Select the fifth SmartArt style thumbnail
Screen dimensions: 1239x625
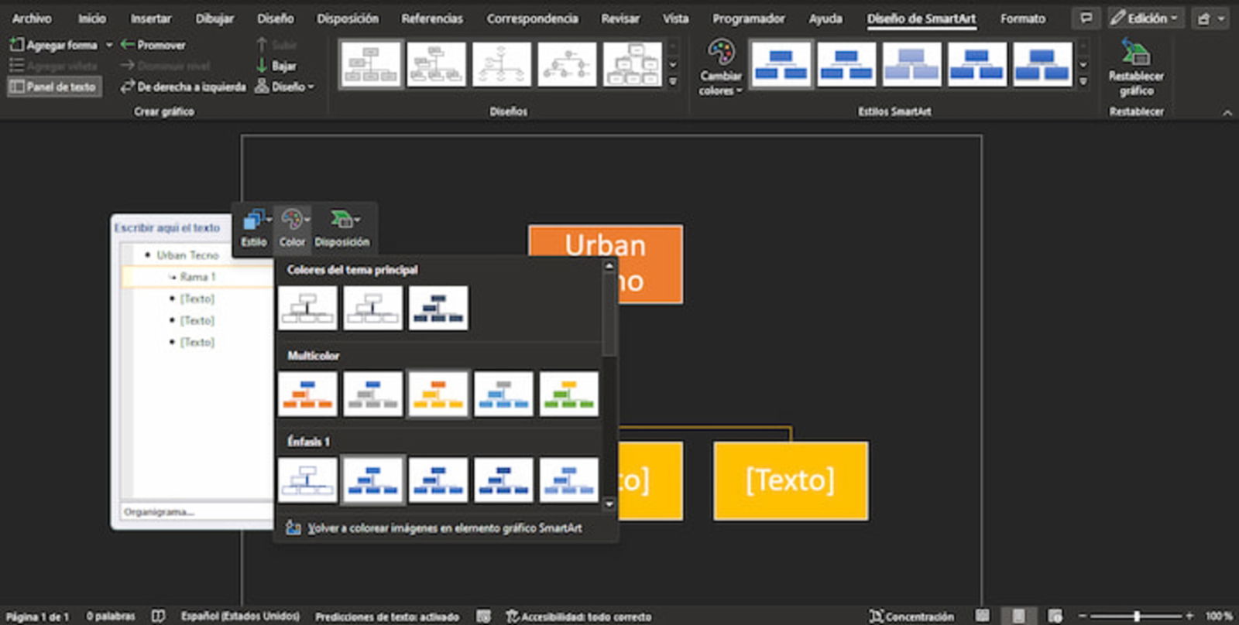click(1042, 64)
